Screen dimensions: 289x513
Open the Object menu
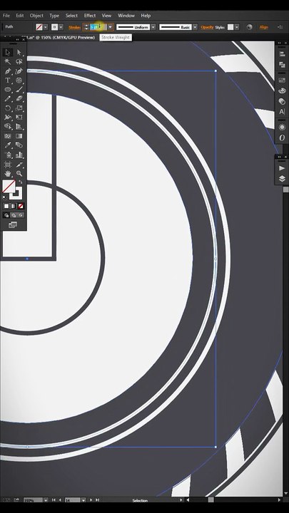(x=36, y=16)
